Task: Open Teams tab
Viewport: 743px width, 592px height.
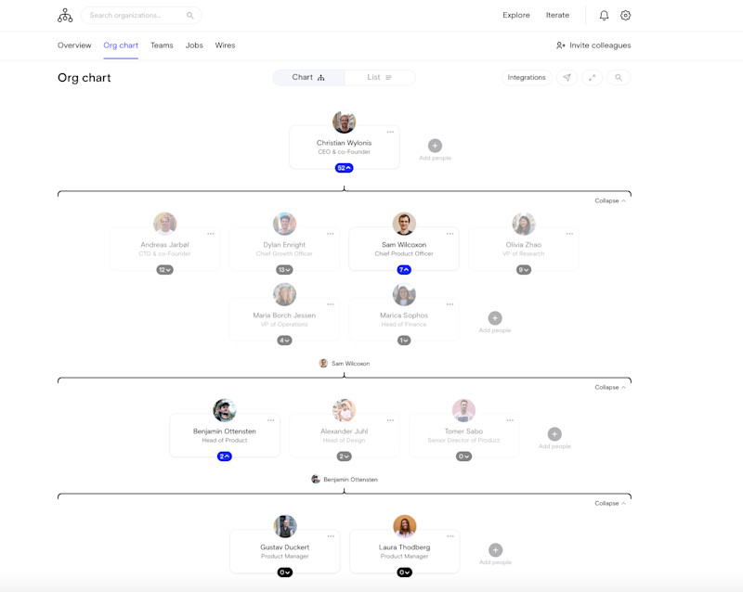Action: [x=162, y=45]
